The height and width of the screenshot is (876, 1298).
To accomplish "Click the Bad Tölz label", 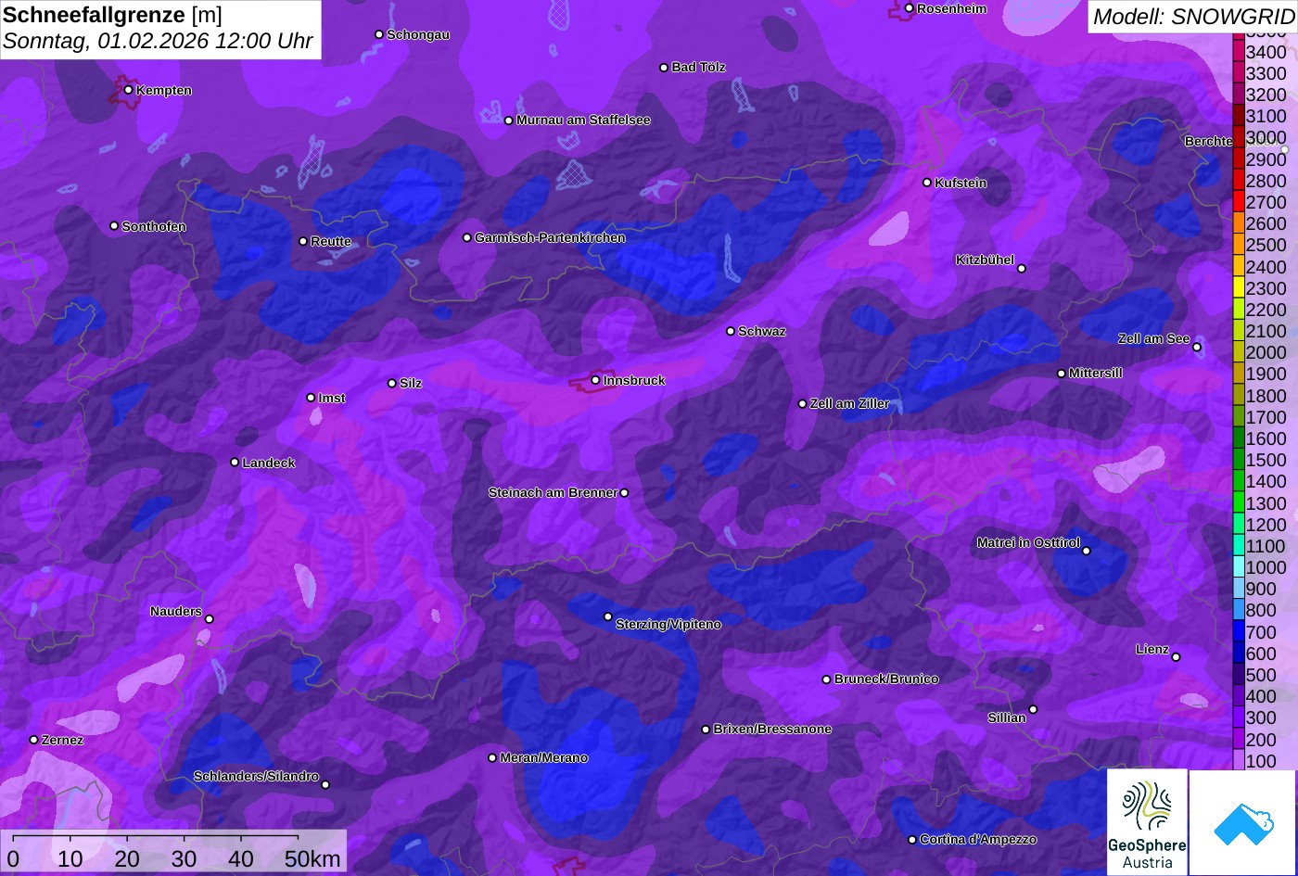I will pos(698,68).
